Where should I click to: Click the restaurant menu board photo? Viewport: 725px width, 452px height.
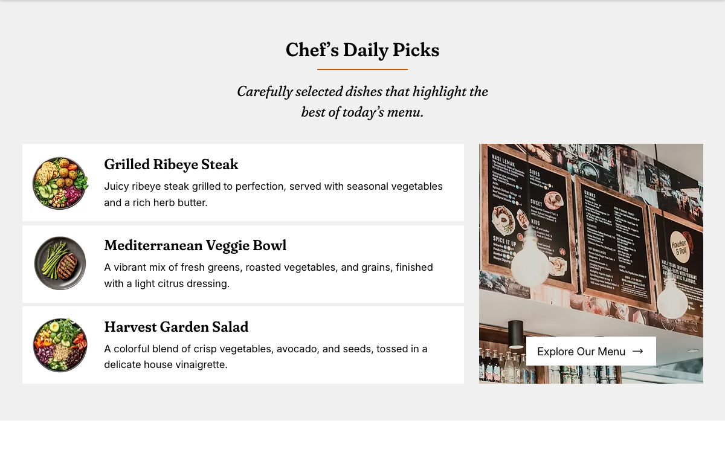(591, 263)
